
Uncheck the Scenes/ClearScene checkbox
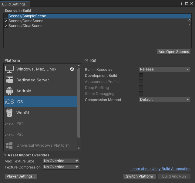coord(6,26)
